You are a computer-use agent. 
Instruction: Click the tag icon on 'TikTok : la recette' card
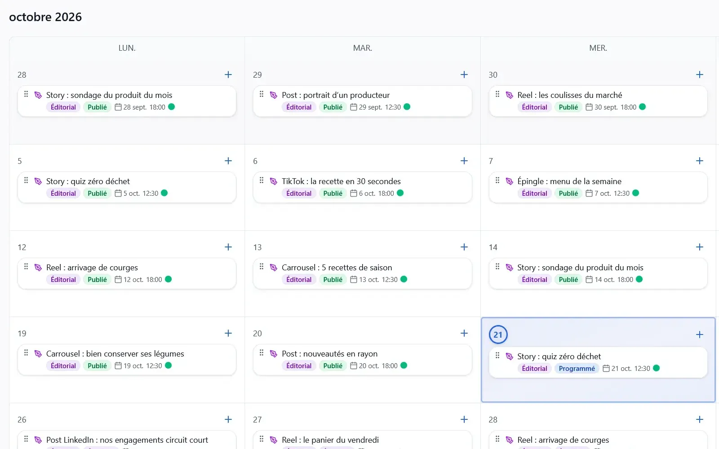(273, 181)
